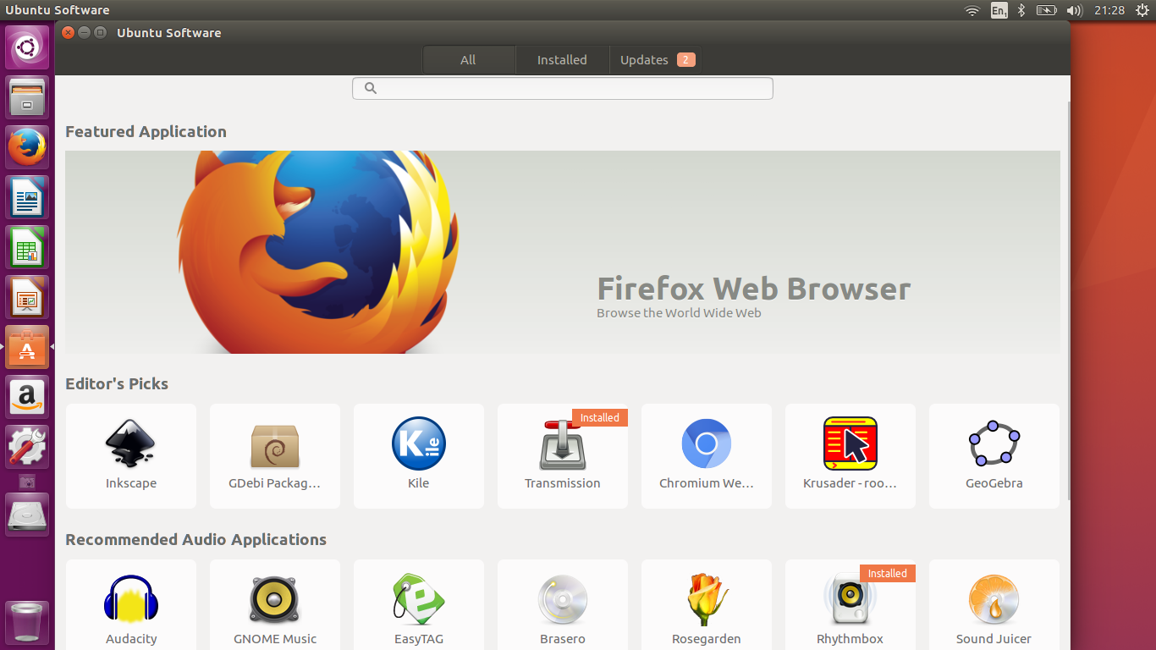Open the Rhythmbox app tile
Screen dimensions: 1156x650
850,609
